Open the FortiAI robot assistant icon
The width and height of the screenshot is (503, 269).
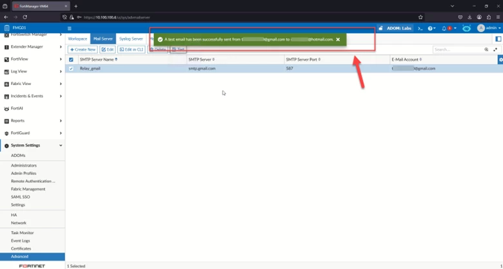pyautogui.click(x=466, y=28)
